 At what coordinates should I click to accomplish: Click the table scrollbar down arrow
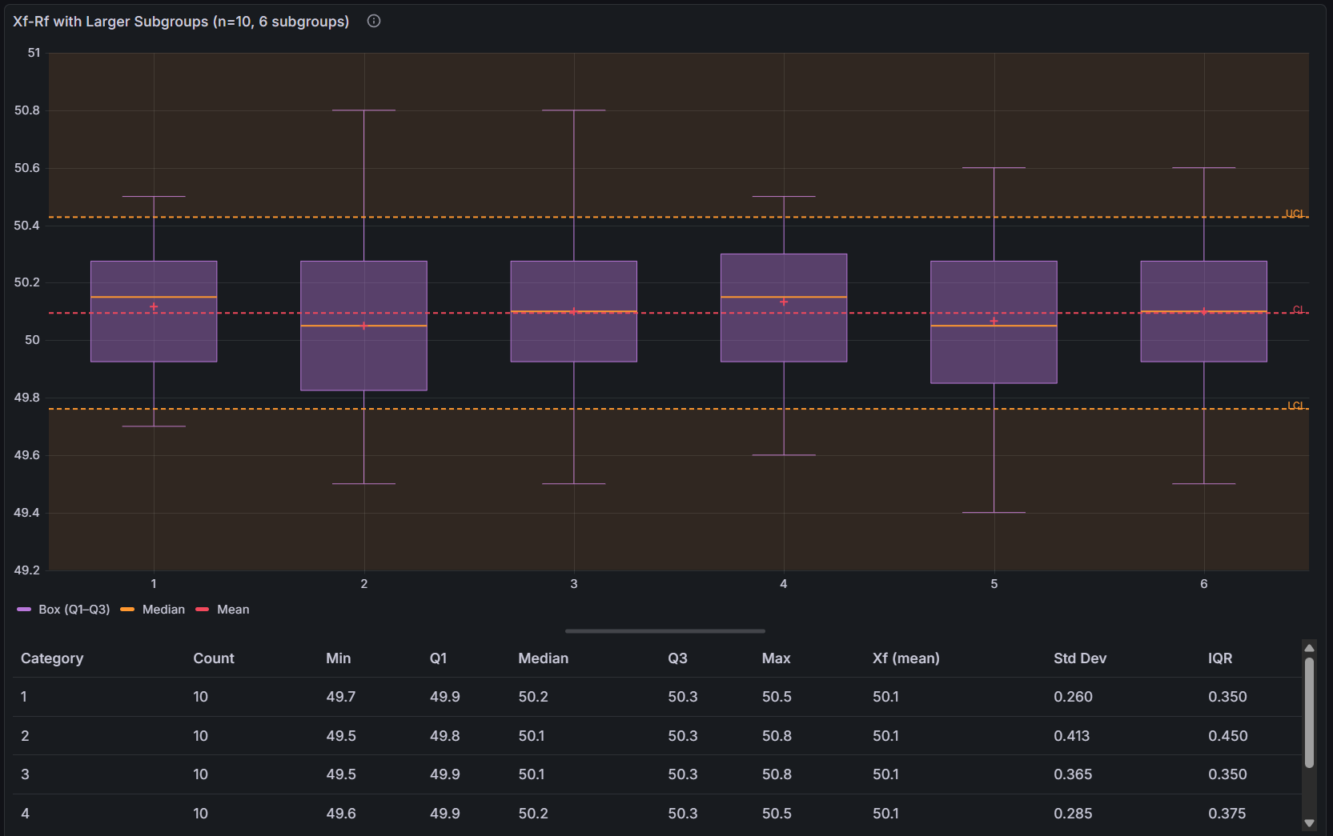click(1309, 823)
